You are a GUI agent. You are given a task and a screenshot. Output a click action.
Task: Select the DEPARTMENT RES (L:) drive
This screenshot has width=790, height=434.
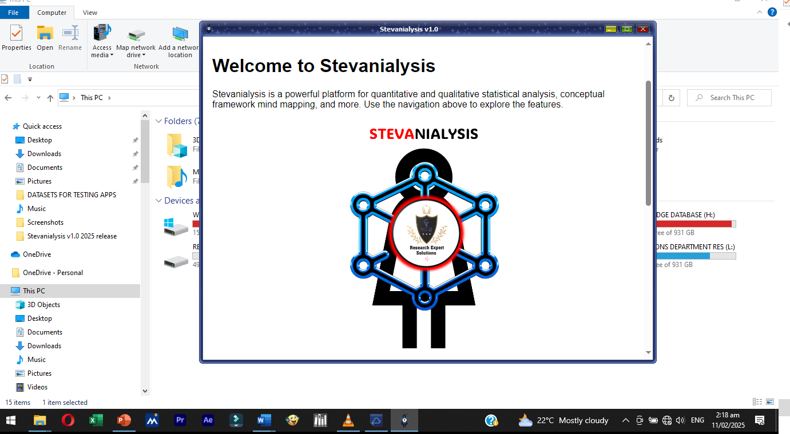pos(696,256)
